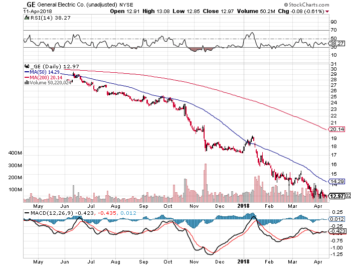Click the 20.14 MA(200) price tag

coord(337,129)
